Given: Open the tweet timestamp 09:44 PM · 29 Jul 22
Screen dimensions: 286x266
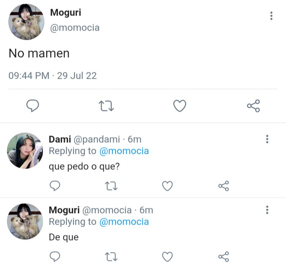Looking at the screenshot, I should point(52,76).
